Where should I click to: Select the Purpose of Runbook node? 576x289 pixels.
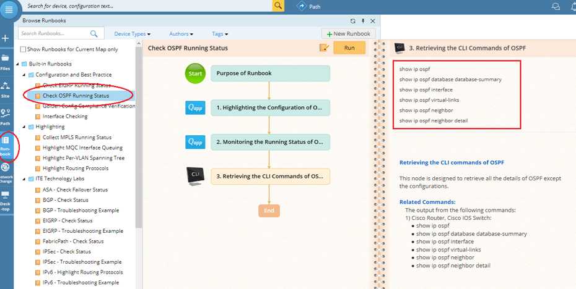[271, 73]
